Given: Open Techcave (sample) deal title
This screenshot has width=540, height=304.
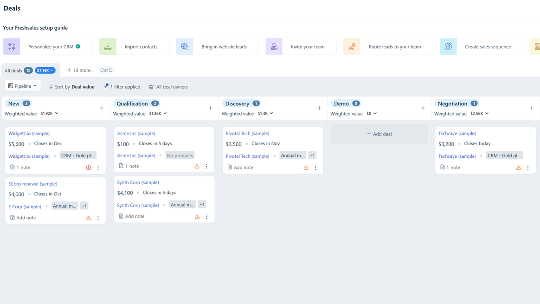Looking at the screenshot, I should [457, 133].
